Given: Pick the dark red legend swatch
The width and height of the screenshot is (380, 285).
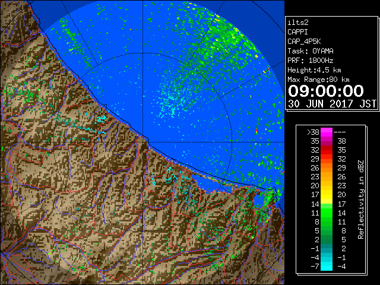Looking at the screenshot, I should (327, 148).
